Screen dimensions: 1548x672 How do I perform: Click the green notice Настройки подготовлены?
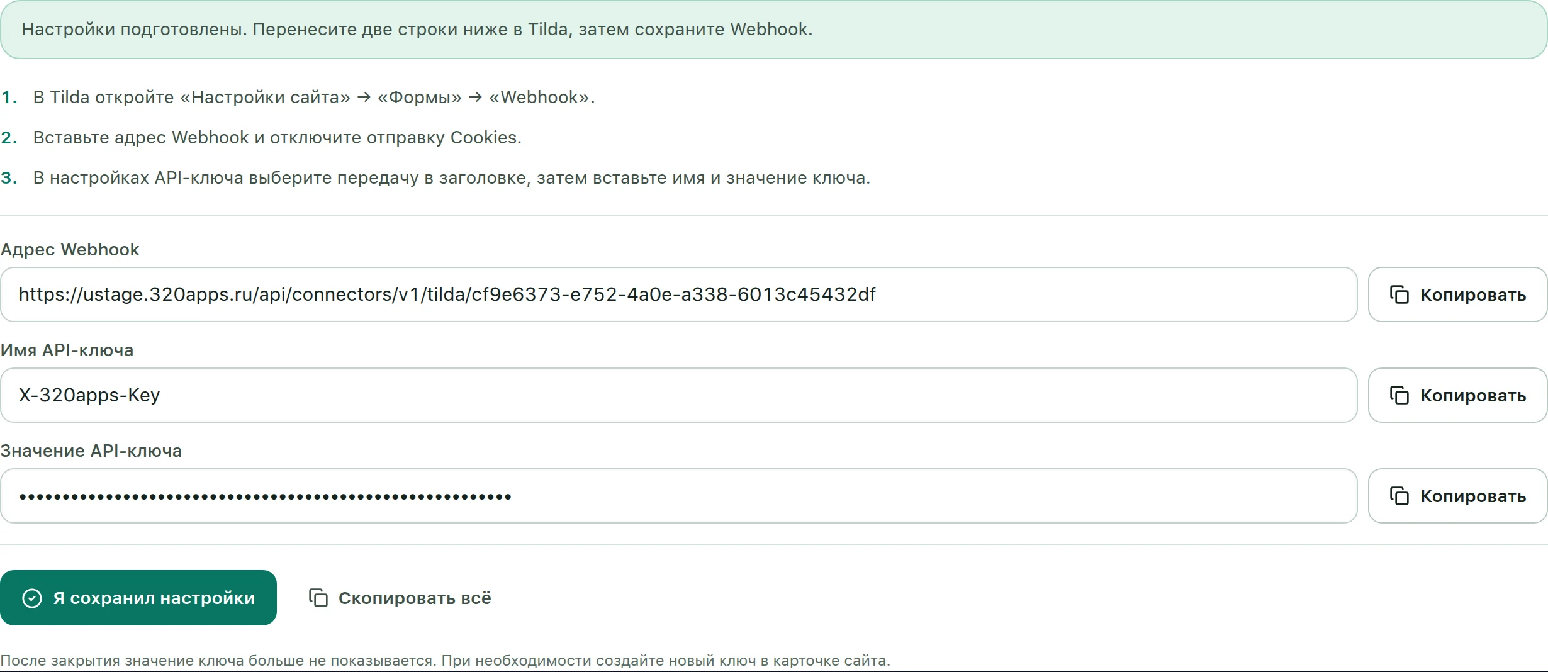(773, 30)
